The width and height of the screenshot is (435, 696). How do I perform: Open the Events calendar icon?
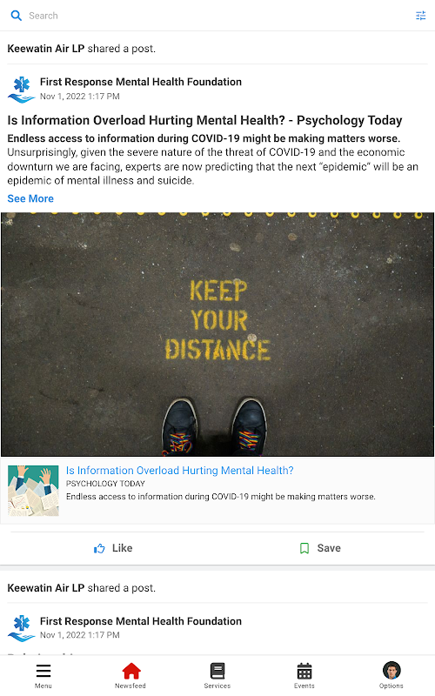click(304, 671)
